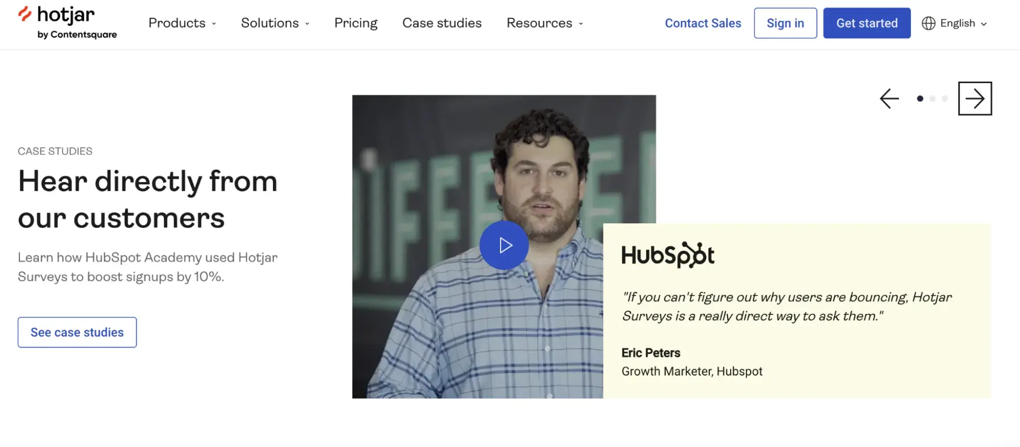
Task: Select the third carousel dot
Action: click(944, 98)
